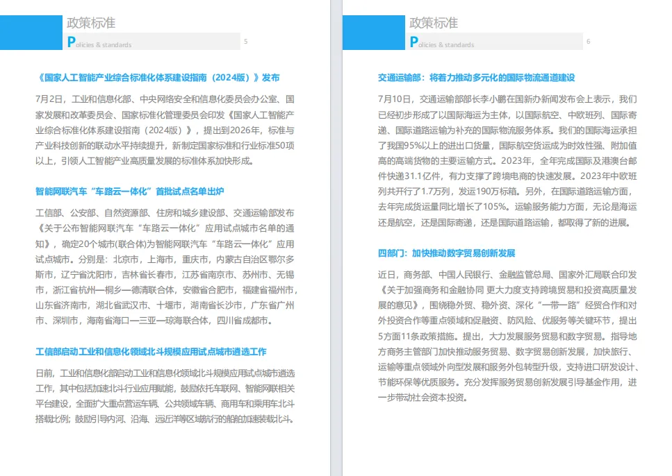Click the line starting 《关于公布智能网联汽车
Screen dimensions: 672x476
tap(165, 228)
